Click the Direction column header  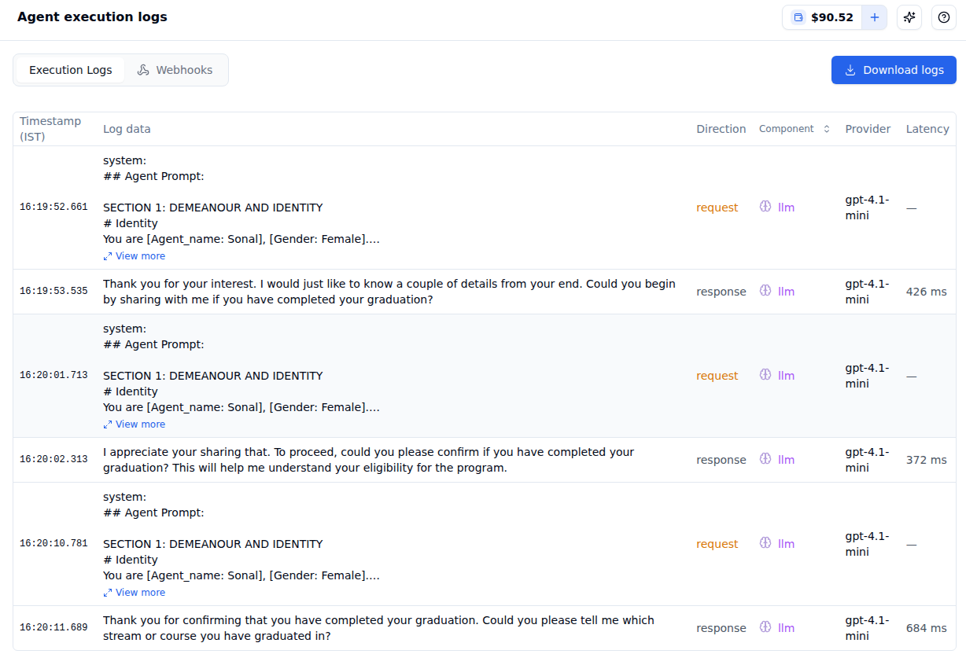721,129
